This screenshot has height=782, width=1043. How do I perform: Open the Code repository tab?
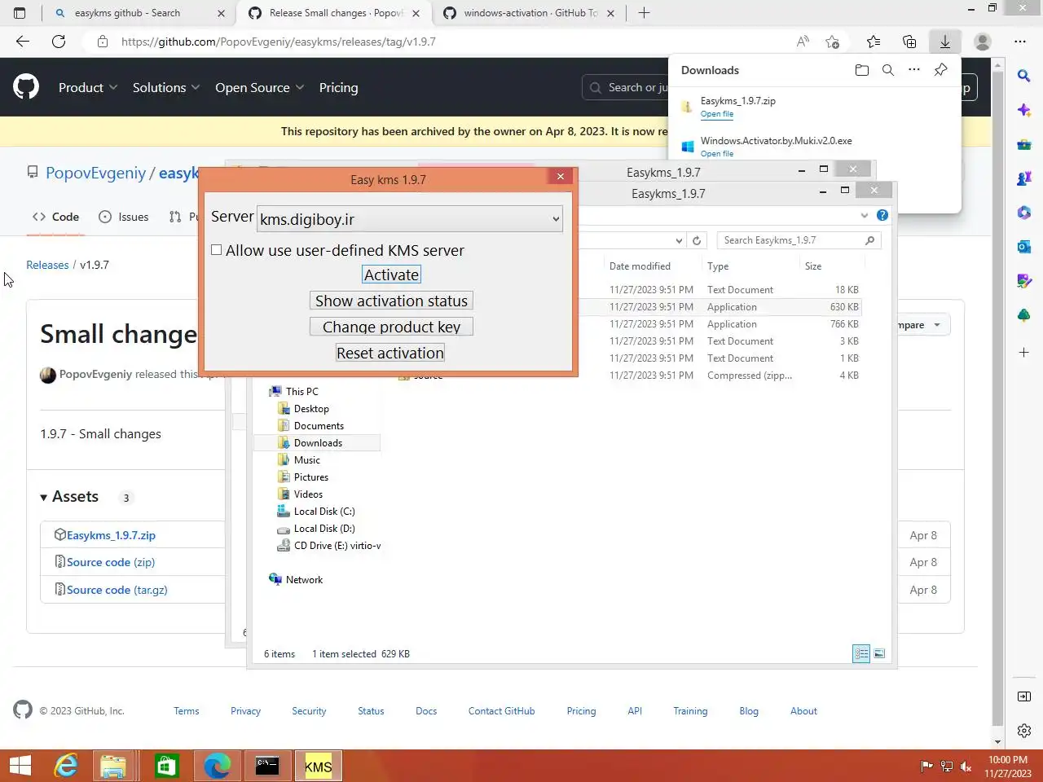tap(55, 217)
